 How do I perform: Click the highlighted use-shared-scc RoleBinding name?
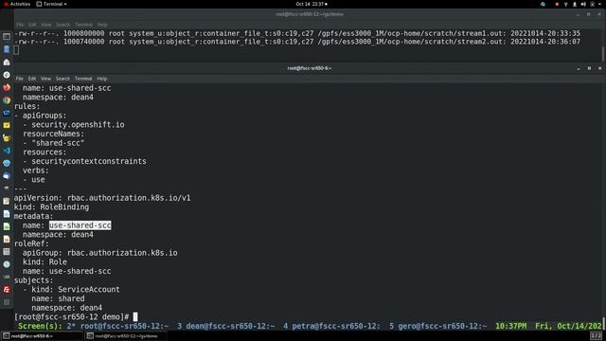pos(80,225)
